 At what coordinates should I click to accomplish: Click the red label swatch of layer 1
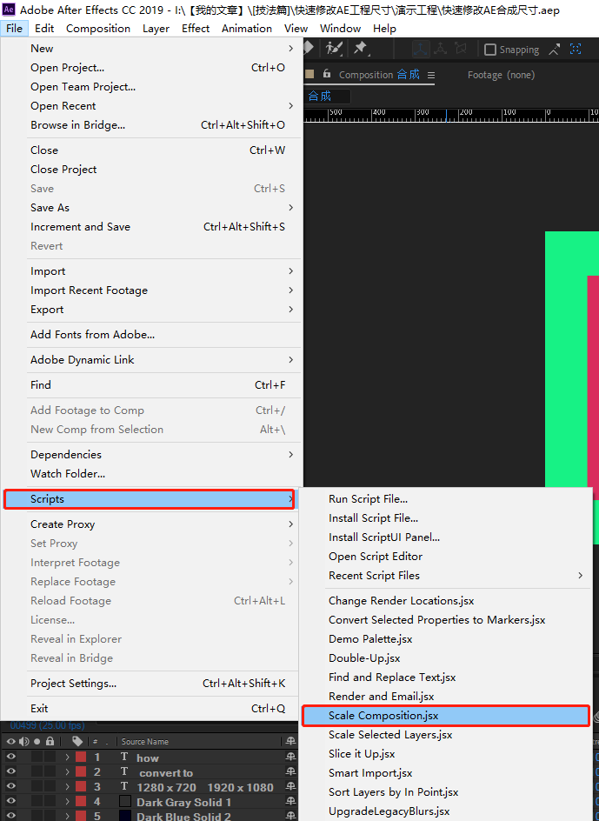pyautogui.click(x=81, y=758)
